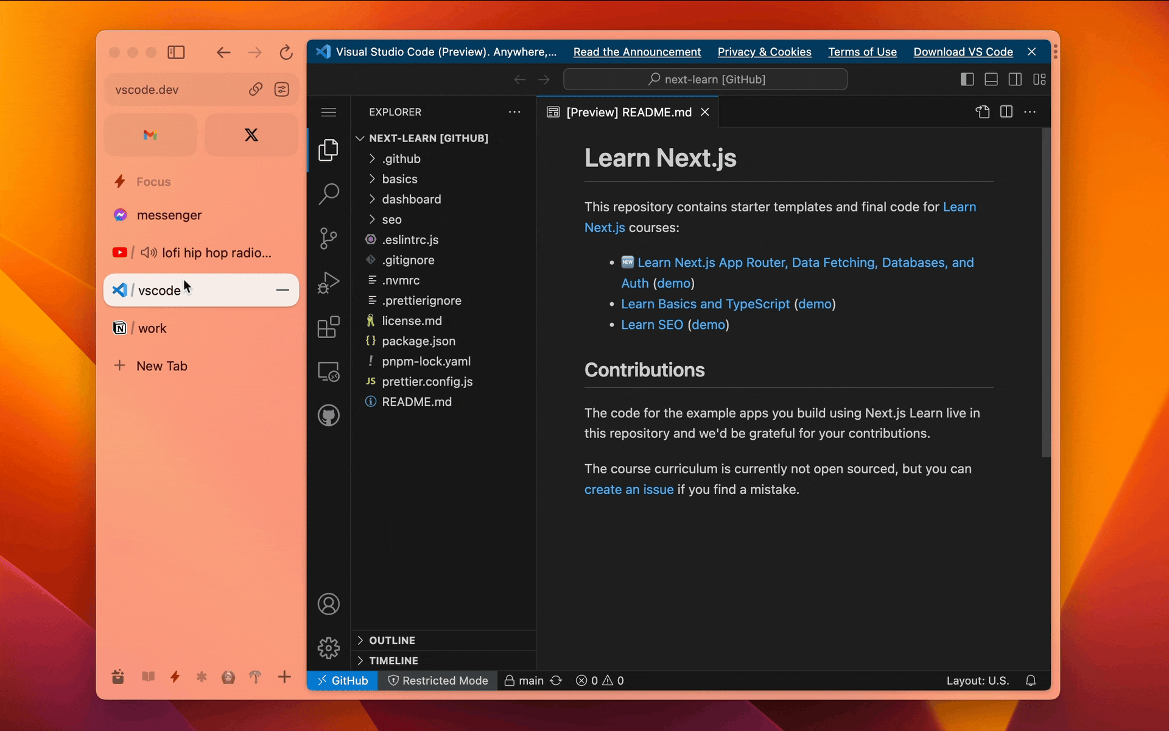Collapse the NEXT-LEARN [GITHUB] root folder

click(x=443, y=138)
